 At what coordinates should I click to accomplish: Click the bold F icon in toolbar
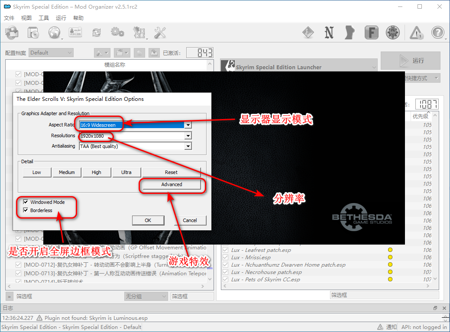(x=371, y=32)
